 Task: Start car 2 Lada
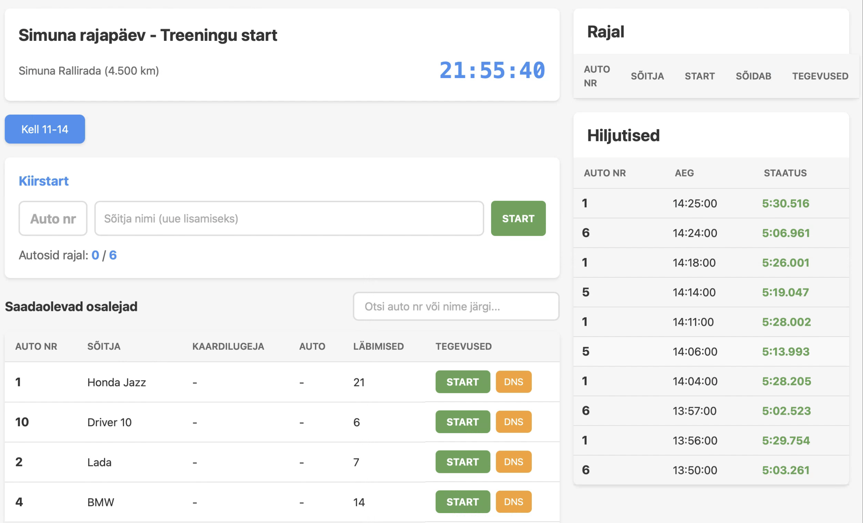(462, 462)
